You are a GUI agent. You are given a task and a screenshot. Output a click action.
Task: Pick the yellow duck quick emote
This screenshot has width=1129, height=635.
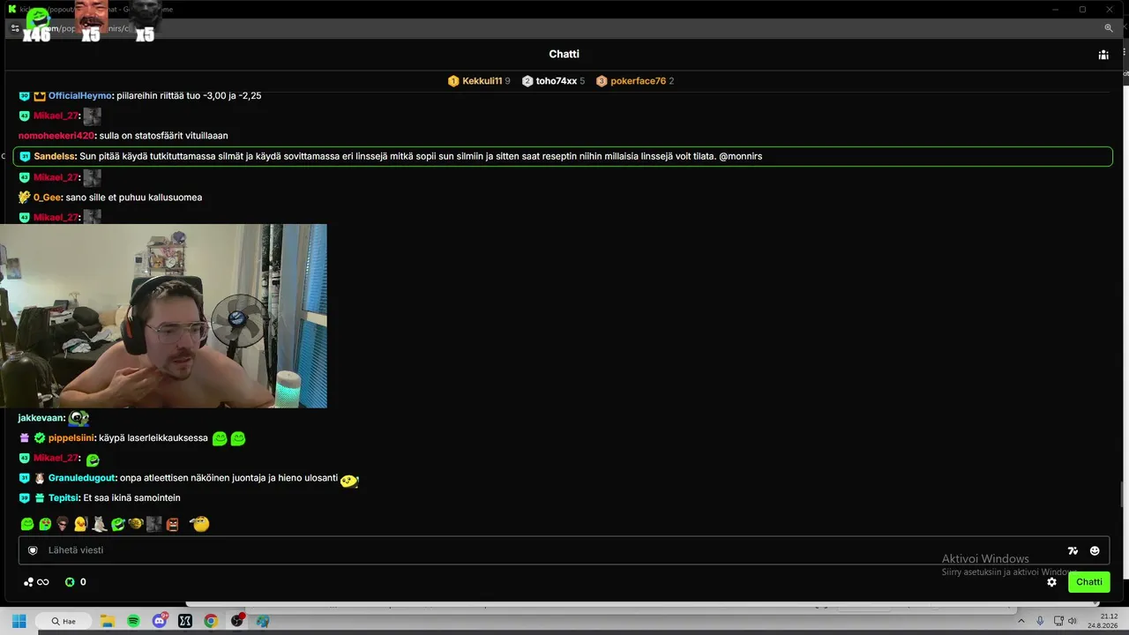(x=81, y=524)
